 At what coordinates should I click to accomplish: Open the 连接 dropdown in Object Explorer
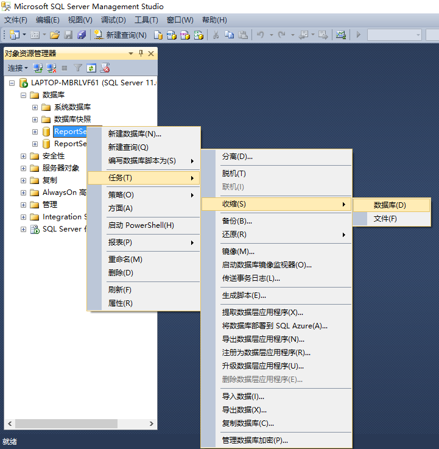click(x=18, y=68)
